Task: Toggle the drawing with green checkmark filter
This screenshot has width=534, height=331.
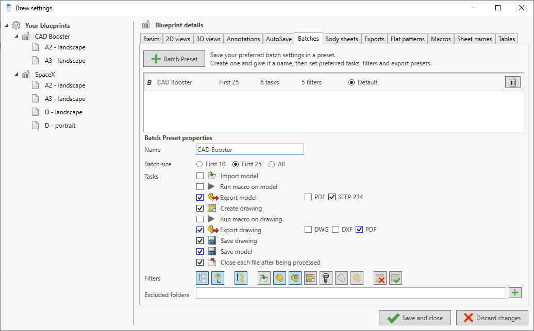Action: 395,278
